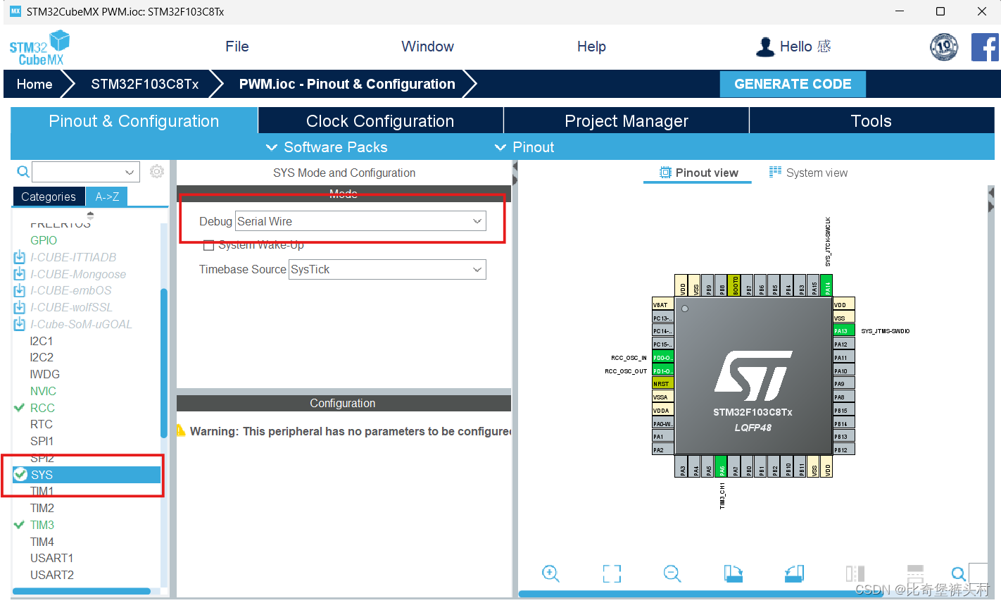Select the Categories tab
The height and width of the screenshot is (603, 1001).
(49, 197)
